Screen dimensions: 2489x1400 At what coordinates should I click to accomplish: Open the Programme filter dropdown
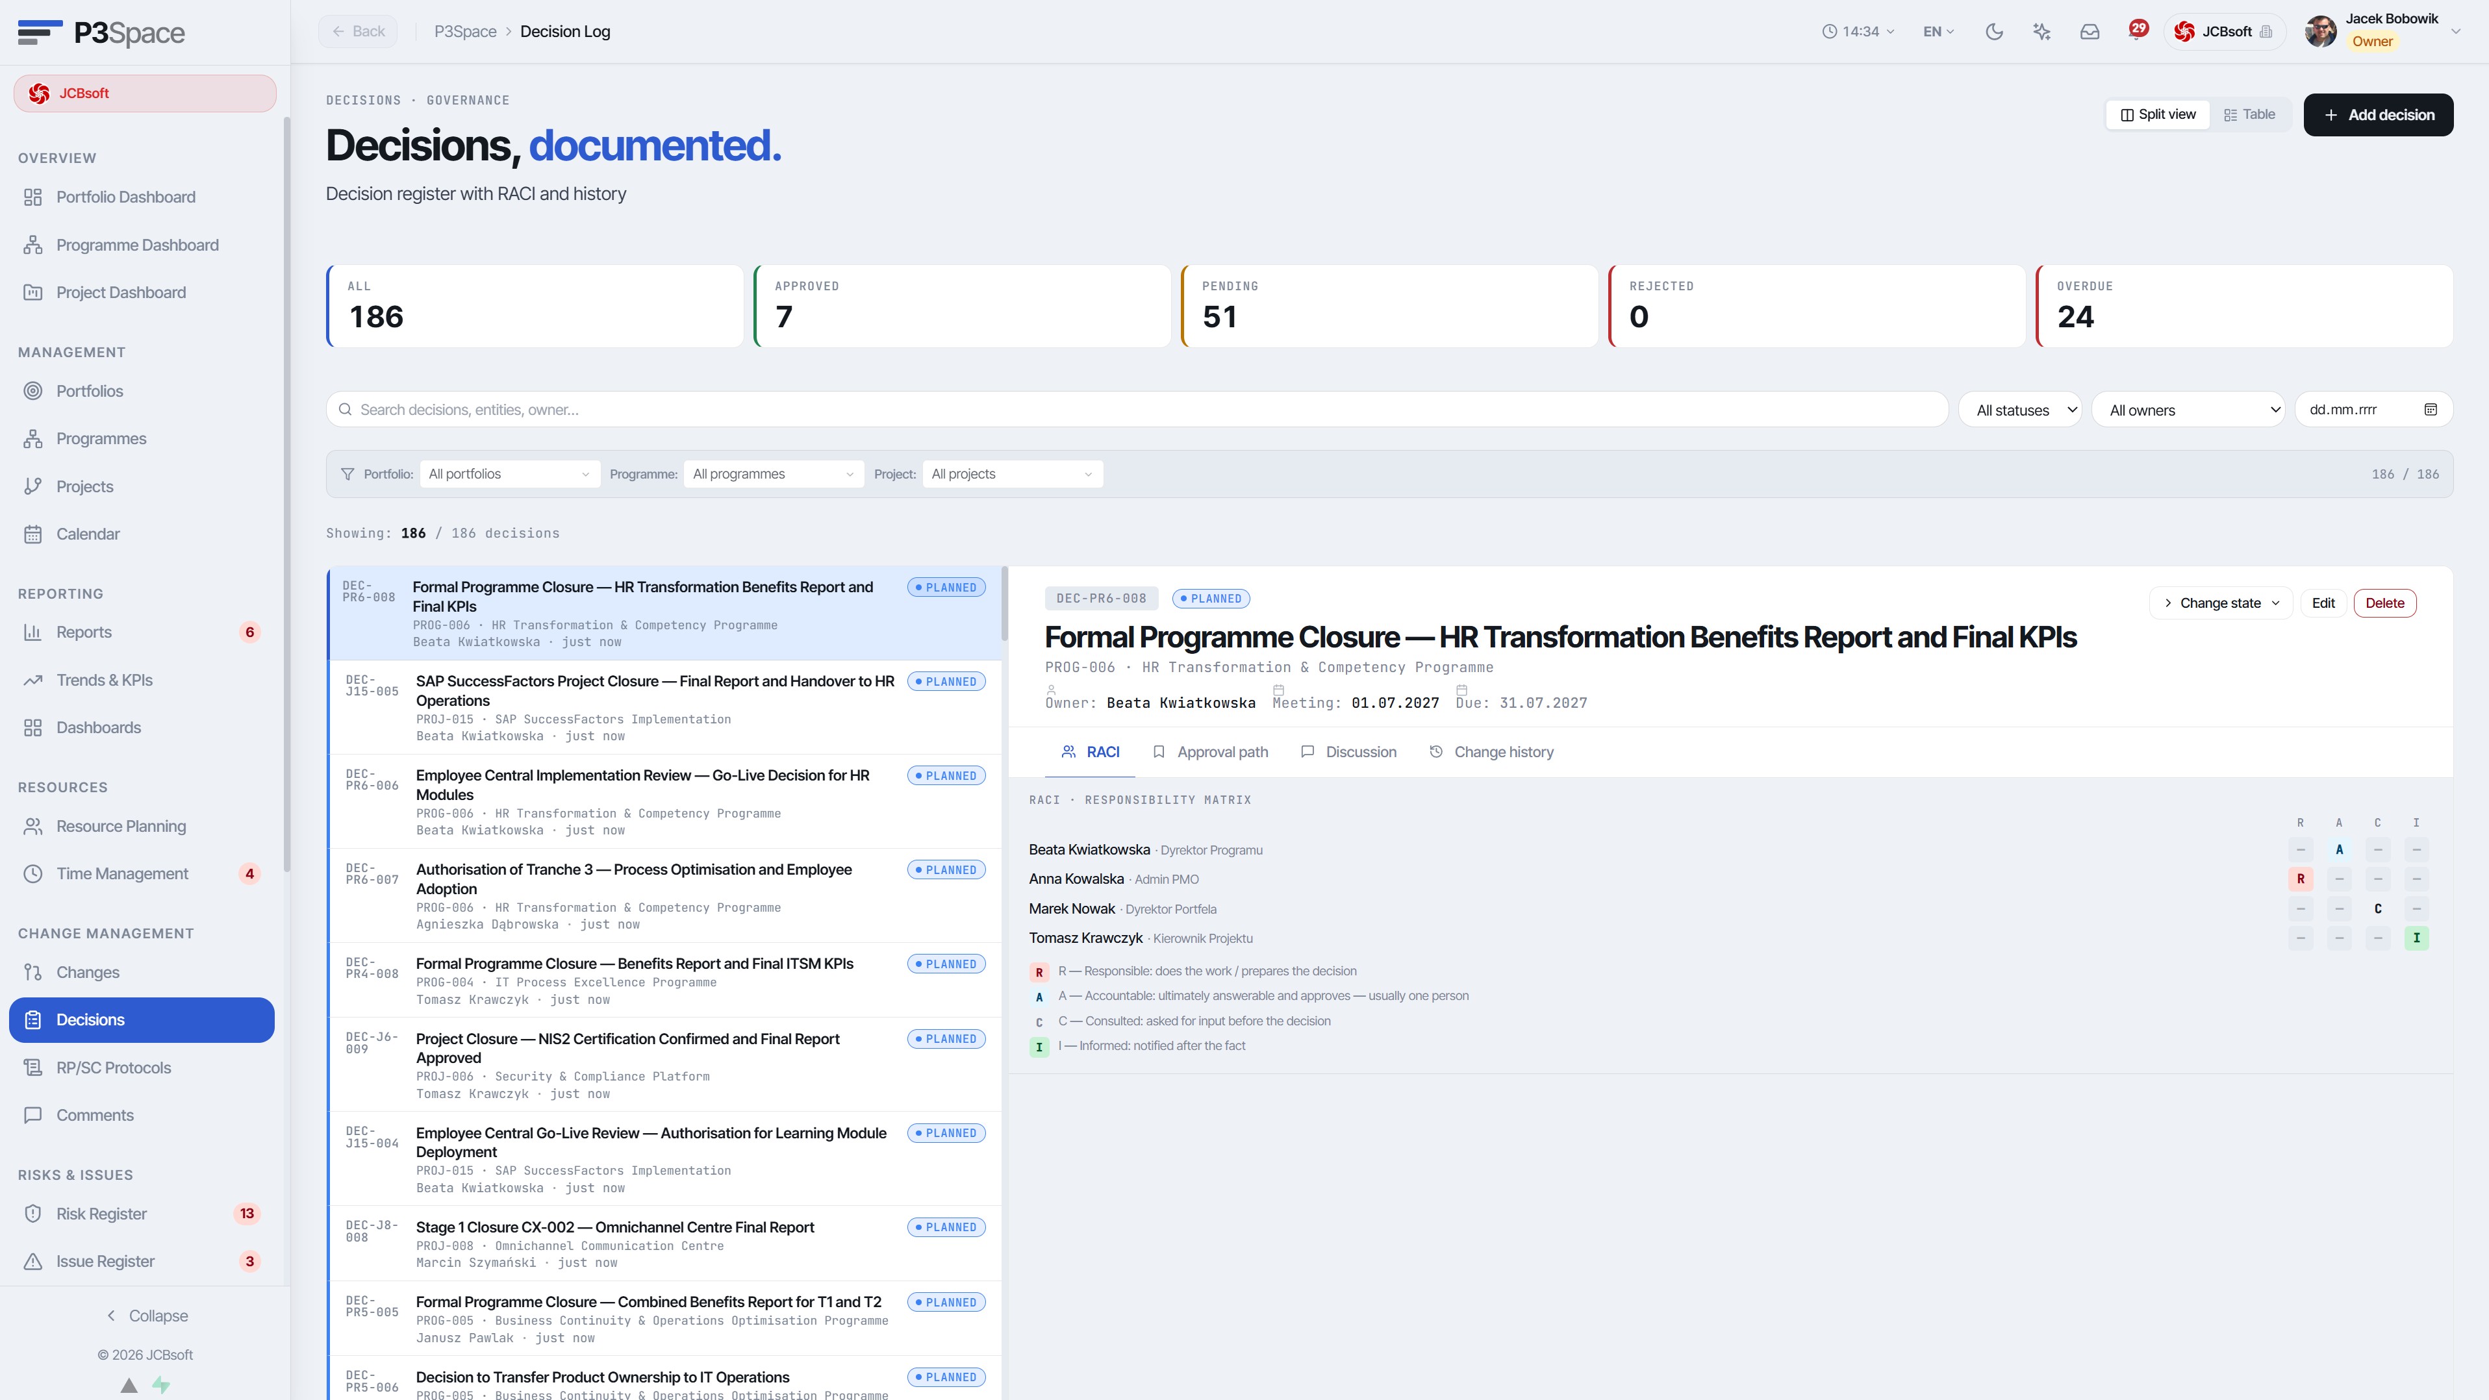coord(773,475)
